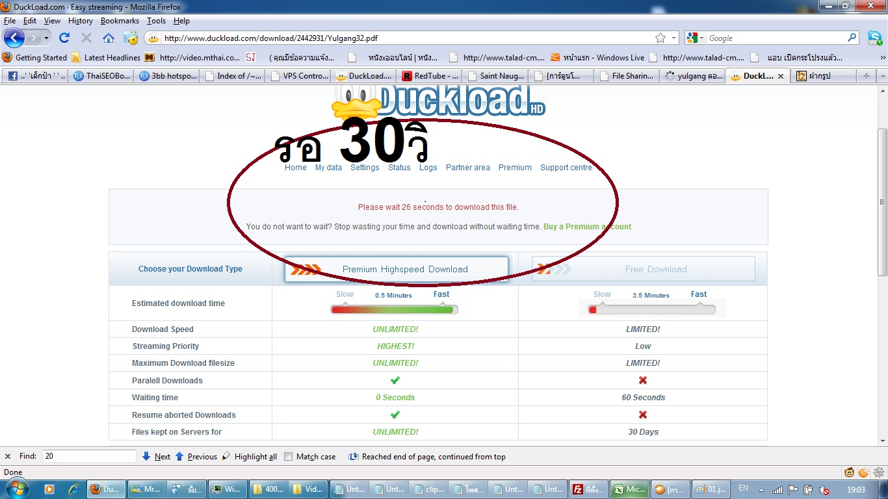Open the Tools menu
888x499 pixels.
click(156, 21)
